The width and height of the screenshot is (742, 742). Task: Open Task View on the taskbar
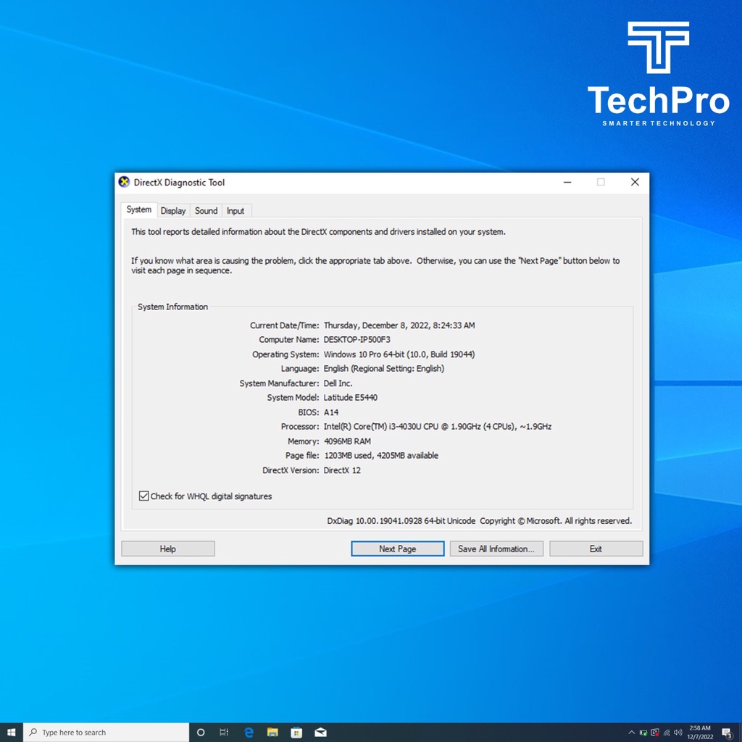[x=225, y=732]
